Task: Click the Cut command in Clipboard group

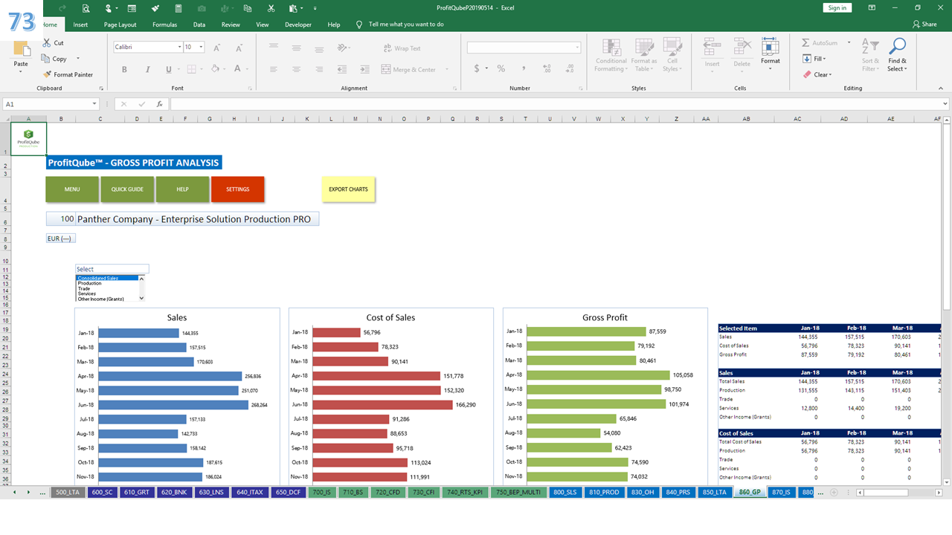Action: [53, 43]
